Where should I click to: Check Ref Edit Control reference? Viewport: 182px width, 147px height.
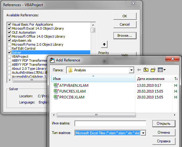tap(9, 48)
